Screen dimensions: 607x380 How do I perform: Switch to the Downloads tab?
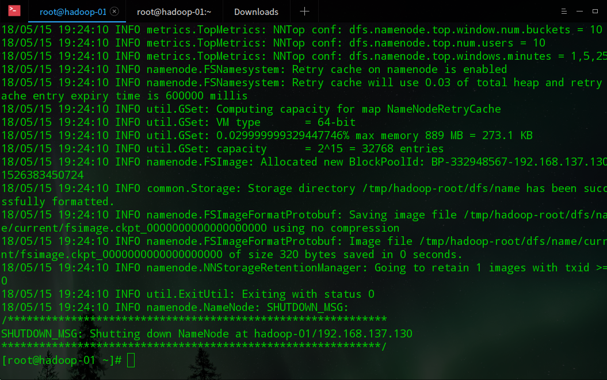(256, 11)
